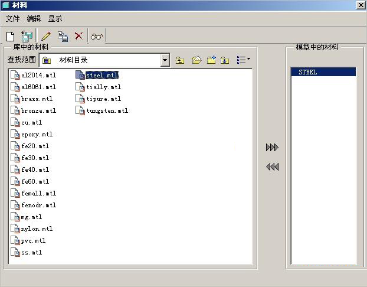
Task: Select cu.mtl file
Action: (x=27, y=122)
